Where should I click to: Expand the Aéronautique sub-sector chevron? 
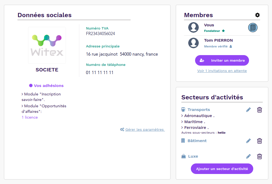pos(182,116)
